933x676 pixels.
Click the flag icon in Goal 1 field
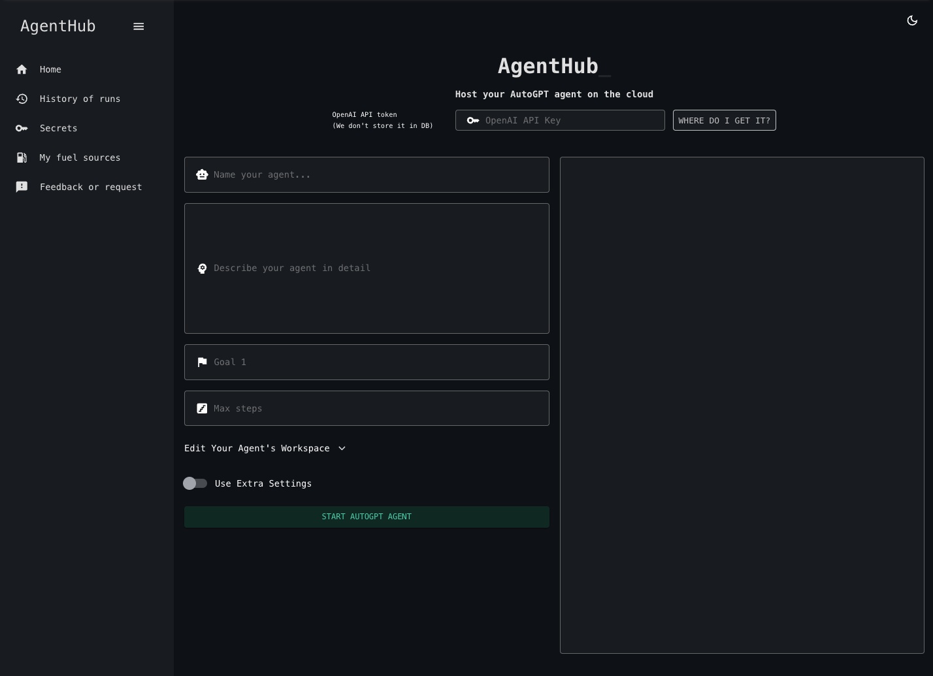click(x=202, y=362)
